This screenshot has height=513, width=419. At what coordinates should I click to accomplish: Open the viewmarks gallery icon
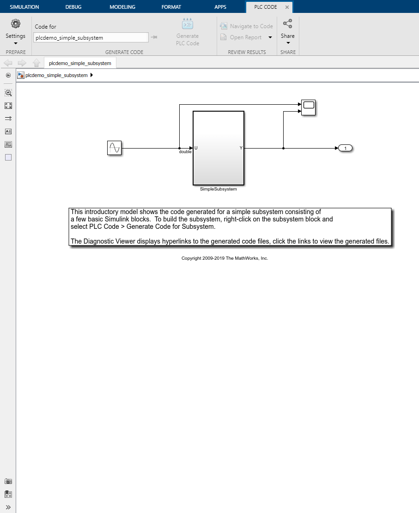pos(8,494)
